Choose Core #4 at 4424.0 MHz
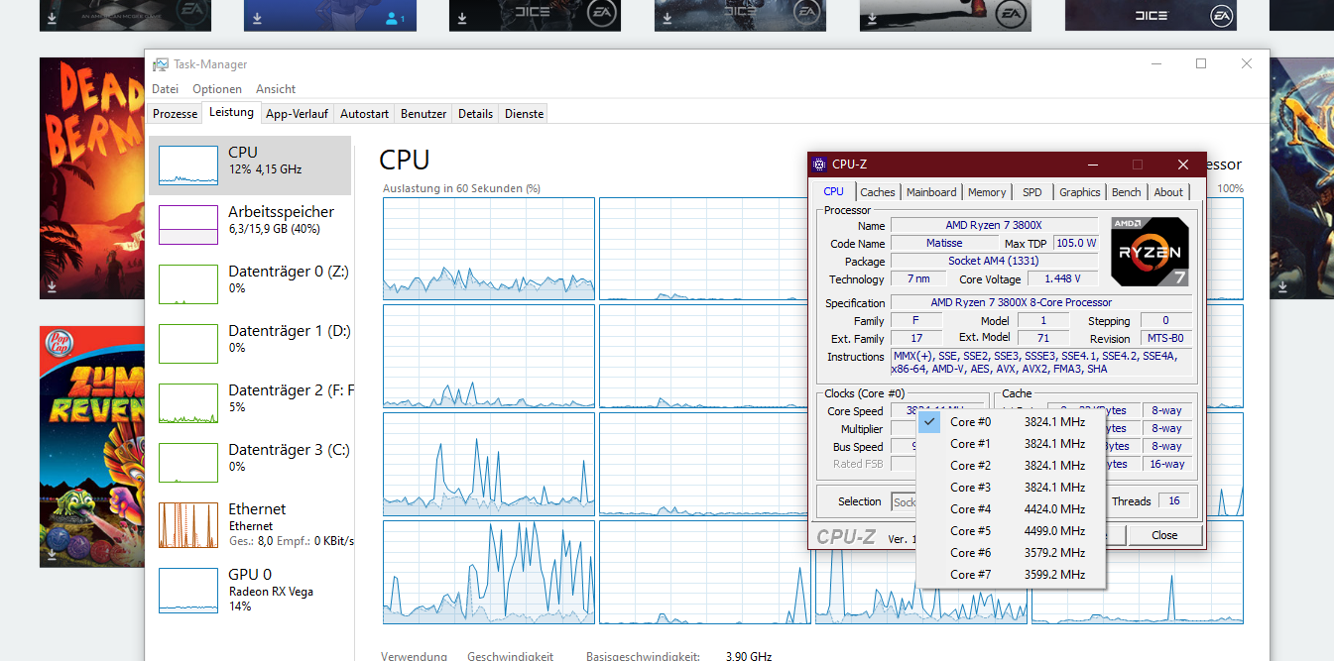Viewport: 1334px width, 661px height. [1010, 509]
